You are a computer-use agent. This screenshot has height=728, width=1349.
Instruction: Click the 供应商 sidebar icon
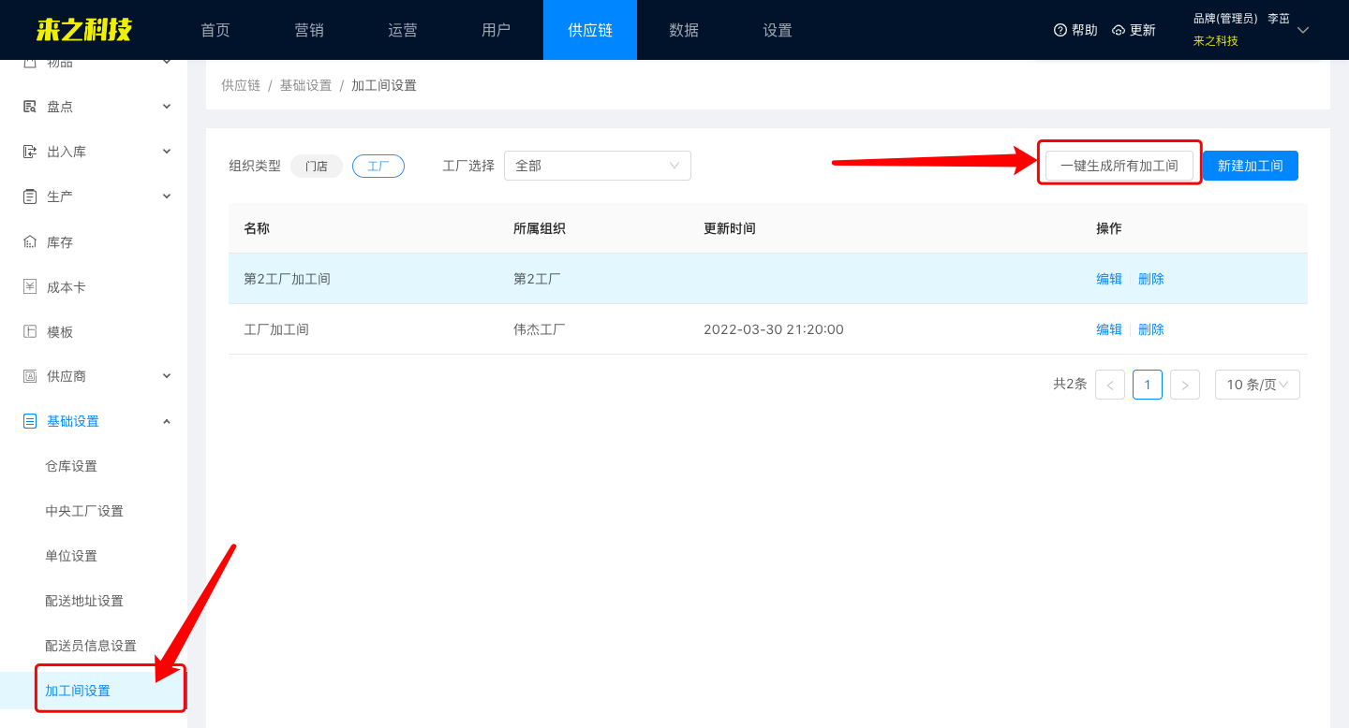click(x=30, y=376)
